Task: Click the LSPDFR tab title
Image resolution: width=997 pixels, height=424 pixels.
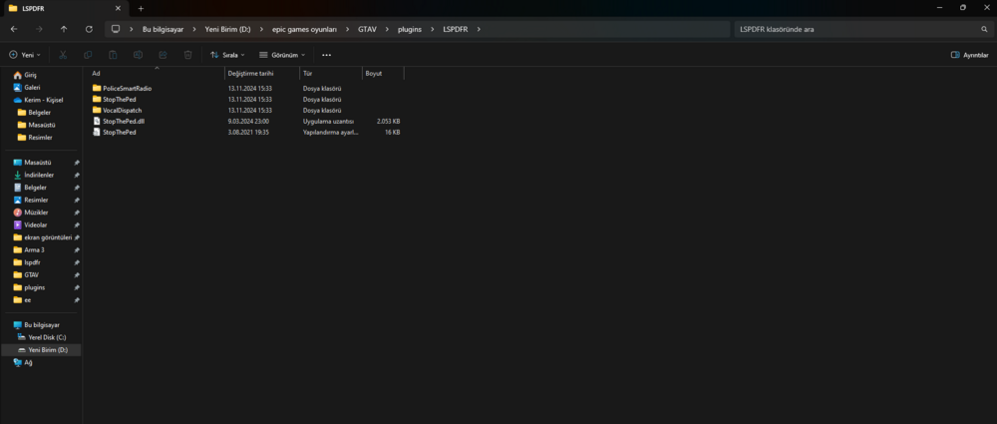Action: coord(33,8)
